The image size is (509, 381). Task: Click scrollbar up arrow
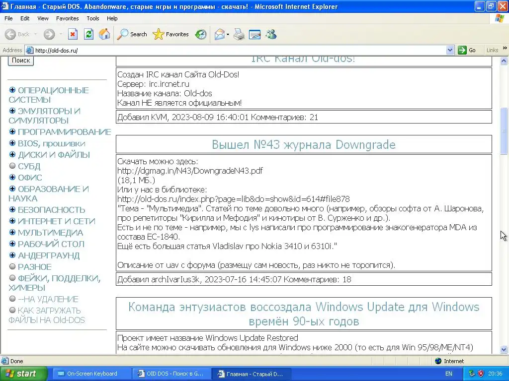[504, 61]
